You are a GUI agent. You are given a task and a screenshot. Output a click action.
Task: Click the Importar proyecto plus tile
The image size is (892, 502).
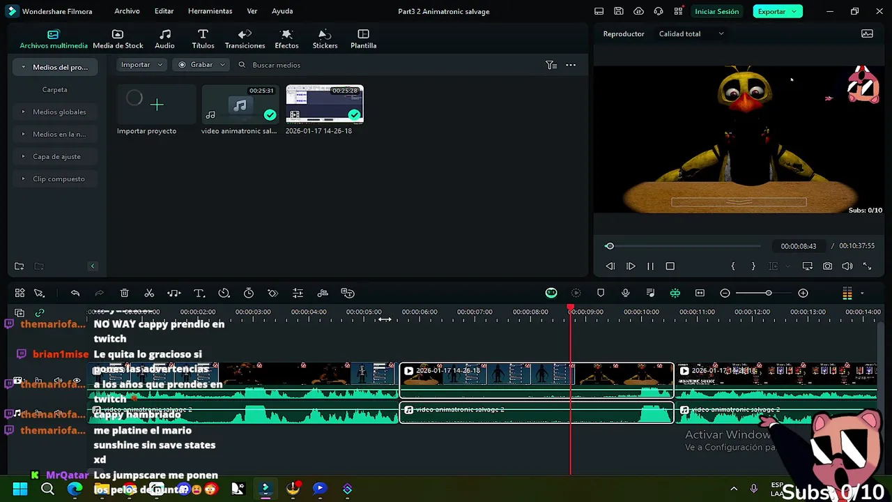point(156,105)
